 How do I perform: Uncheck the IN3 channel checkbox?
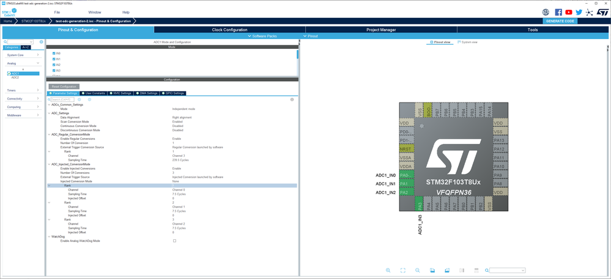point(54,70)
